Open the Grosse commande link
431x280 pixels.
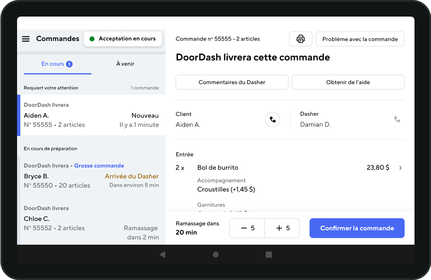click(99, 166)
